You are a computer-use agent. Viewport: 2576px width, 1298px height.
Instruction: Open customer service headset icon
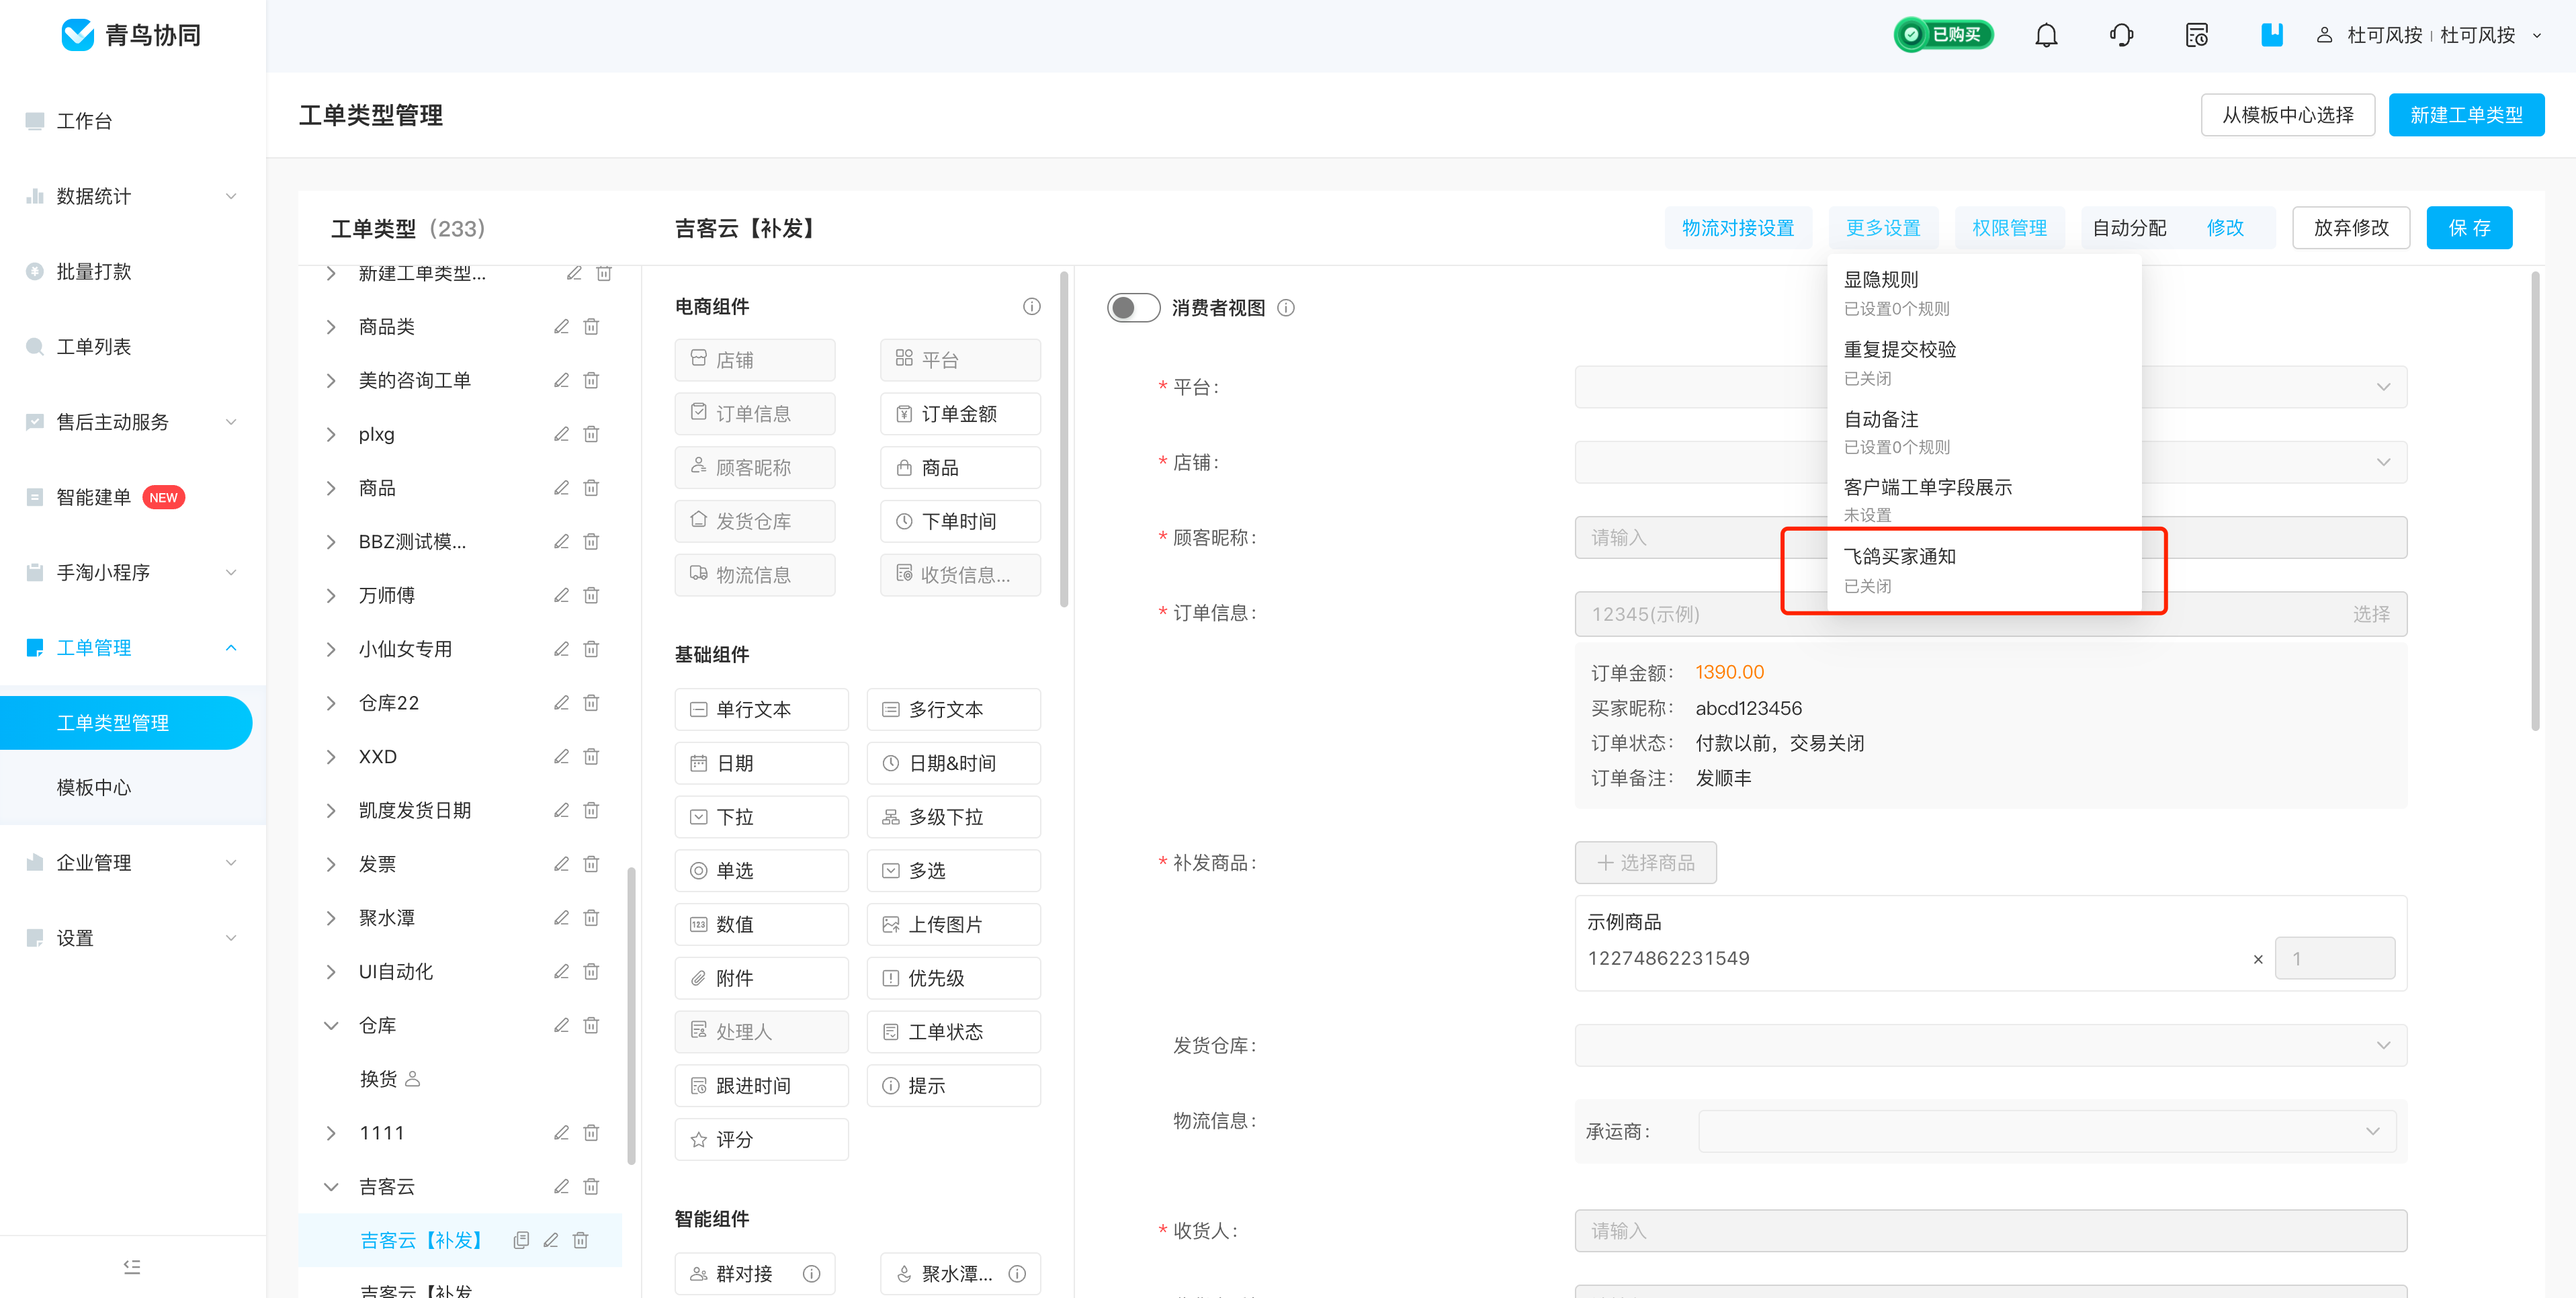point(2121,36)
